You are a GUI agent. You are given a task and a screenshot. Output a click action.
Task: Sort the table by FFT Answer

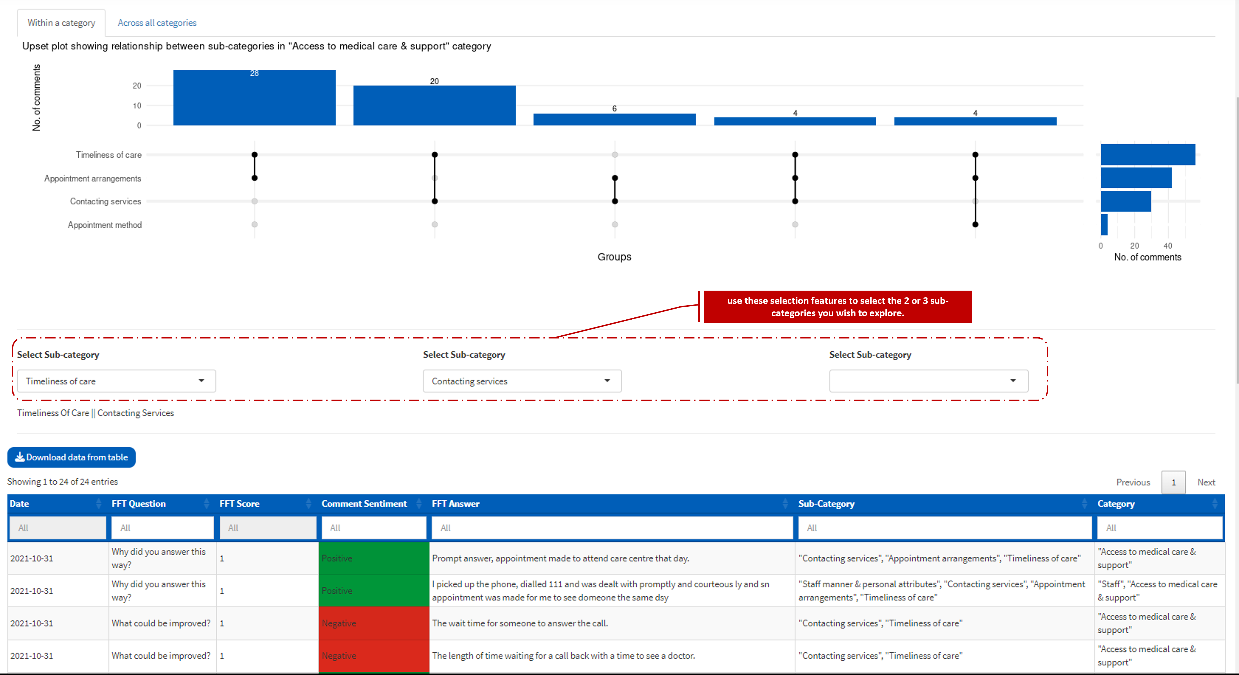[x=785, y=504]
